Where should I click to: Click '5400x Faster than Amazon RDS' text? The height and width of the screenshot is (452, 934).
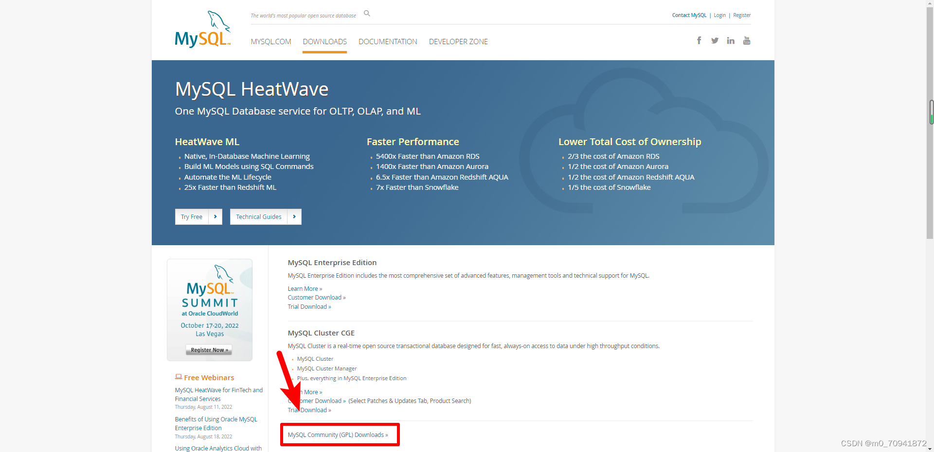click(428, 156)
